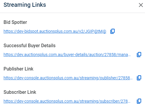Select the Successful Buyer Details heading

[29, 45]
